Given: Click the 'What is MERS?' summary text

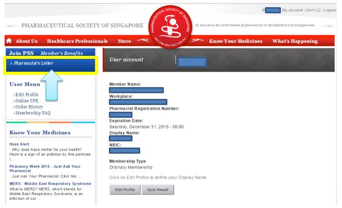Looking at the screenshot, I should pos(46,194).
